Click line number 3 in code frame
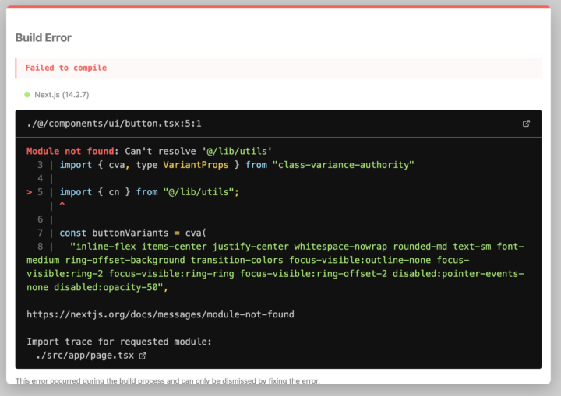The width and height of the screenshot is (561, 396). point(40,165)
